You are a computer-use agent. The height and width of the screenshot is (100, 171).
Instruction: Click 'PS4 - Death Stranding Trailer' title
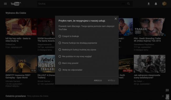click(147, 40)
